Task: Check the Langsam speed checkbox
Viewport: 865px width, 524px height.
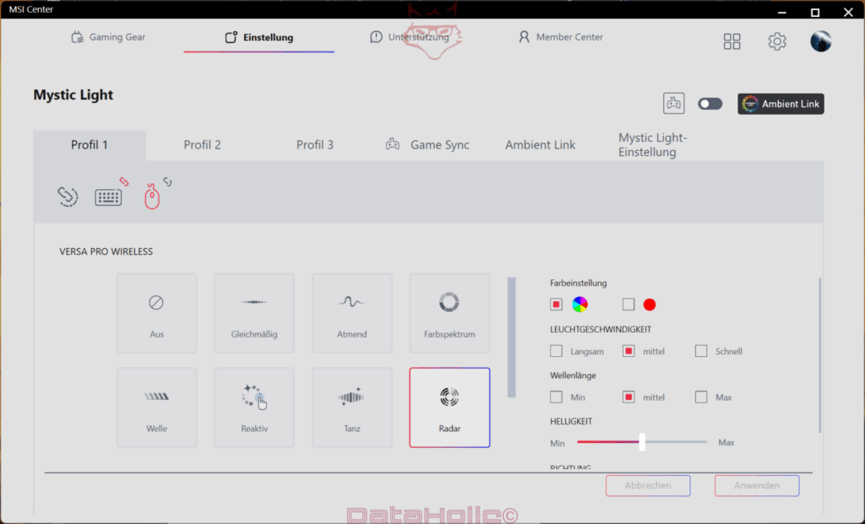Action: [x=556, y=351]
